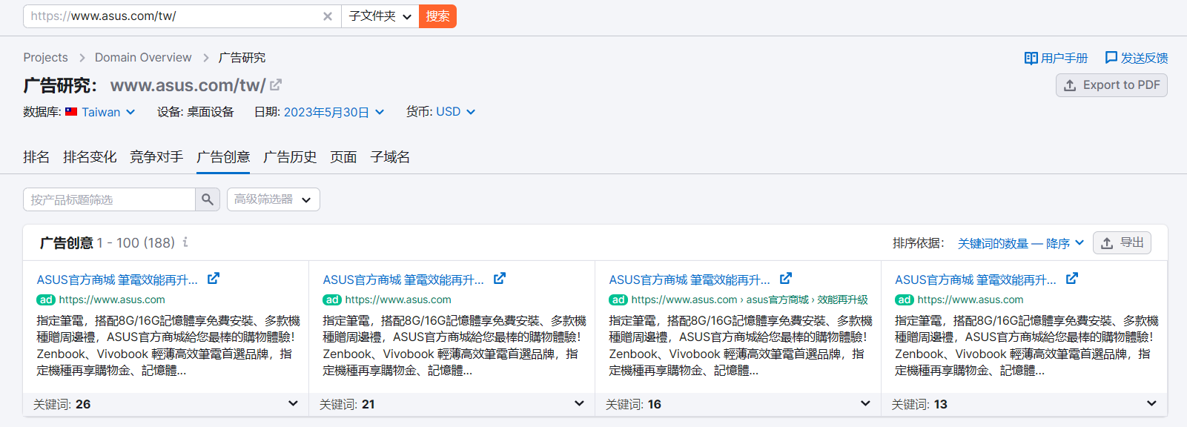
Task: Clear the URL search field with X icon
Action: [327, 16]
